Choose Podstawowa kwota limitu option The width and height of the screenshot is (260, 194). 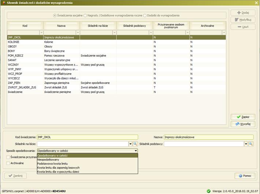(x=88, y=164)
